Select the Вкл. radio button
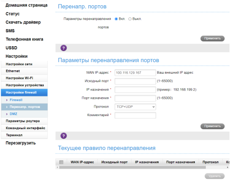241x184 pixels. [x=116, y=19]
